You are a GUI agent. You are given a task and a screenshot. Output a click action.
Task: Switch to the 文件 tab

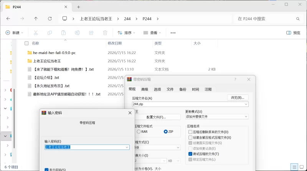tap(170, 89)
